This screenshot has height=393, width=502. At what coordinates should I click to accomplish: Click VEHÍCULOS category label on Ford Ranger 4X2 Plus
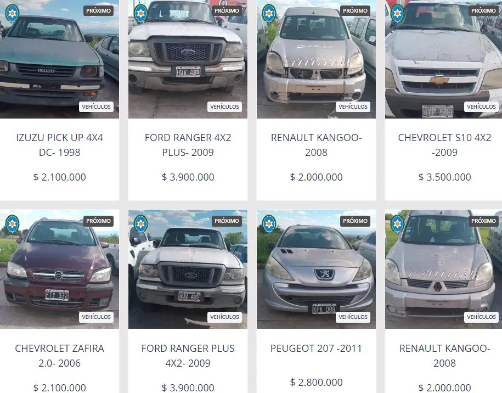224,106
